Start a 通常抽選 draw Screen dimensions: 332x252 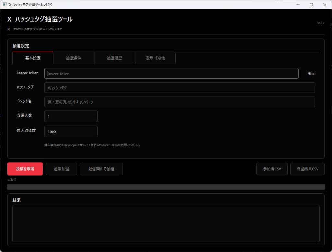coord(61,169)
